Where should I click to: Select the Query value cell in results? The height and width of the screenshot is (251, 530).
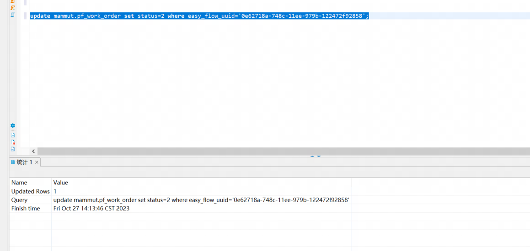click(x=201, y=200)
